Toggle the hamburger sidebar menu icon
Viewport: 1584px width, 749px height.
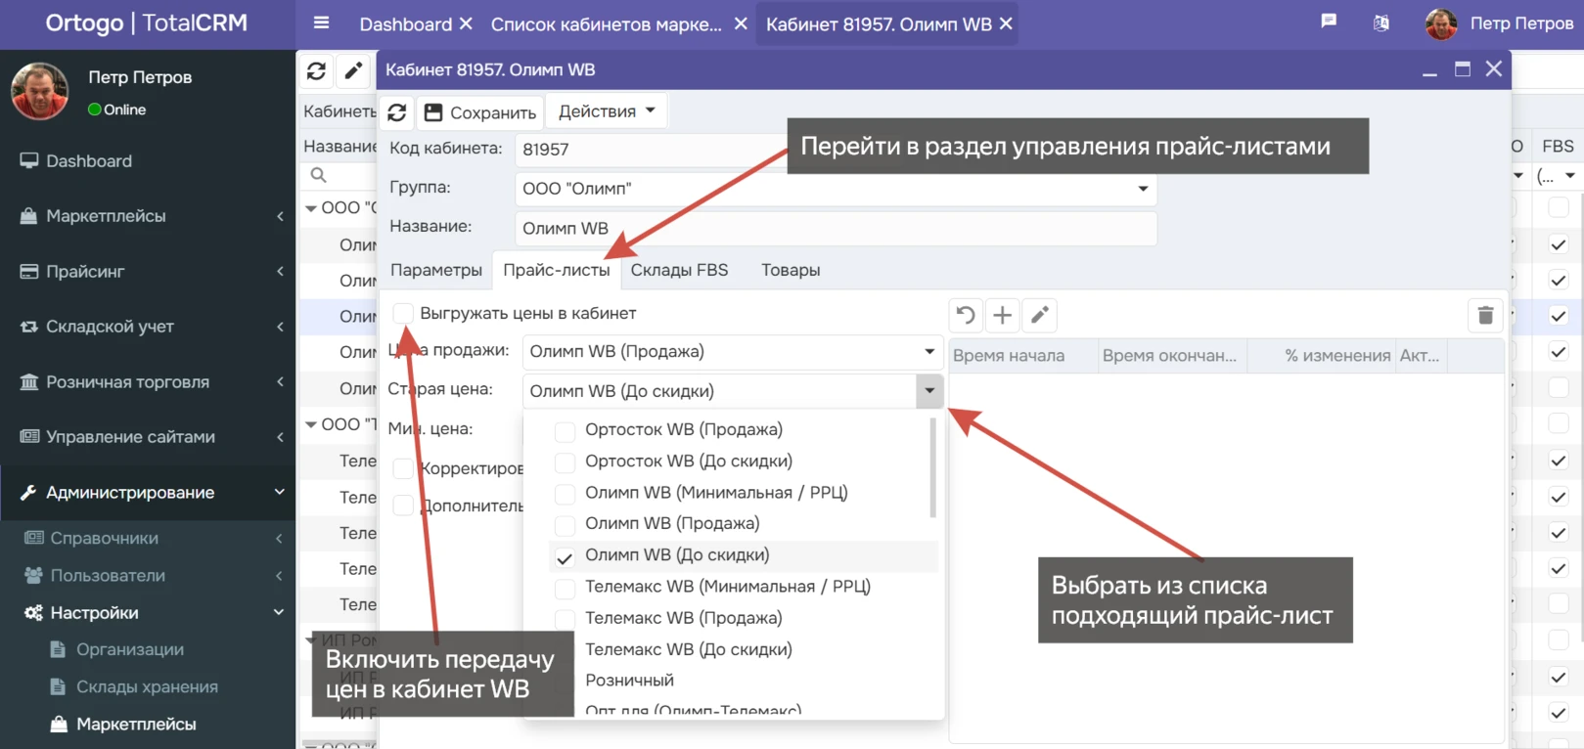tap(321, 23)
